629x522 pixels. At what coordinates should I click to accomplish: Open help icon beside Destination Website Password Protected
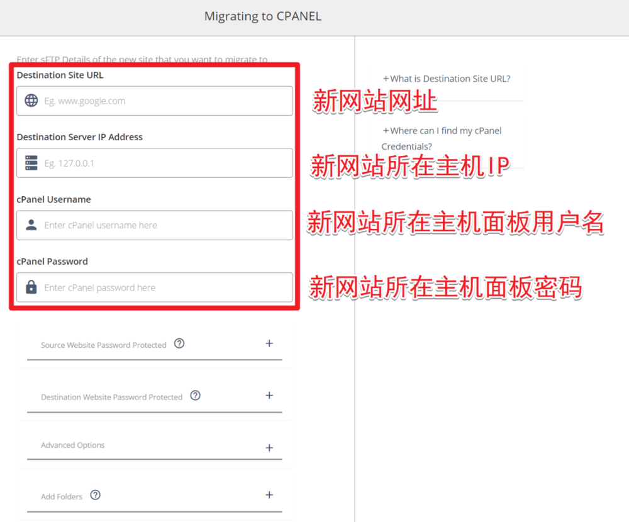point(196,396)
